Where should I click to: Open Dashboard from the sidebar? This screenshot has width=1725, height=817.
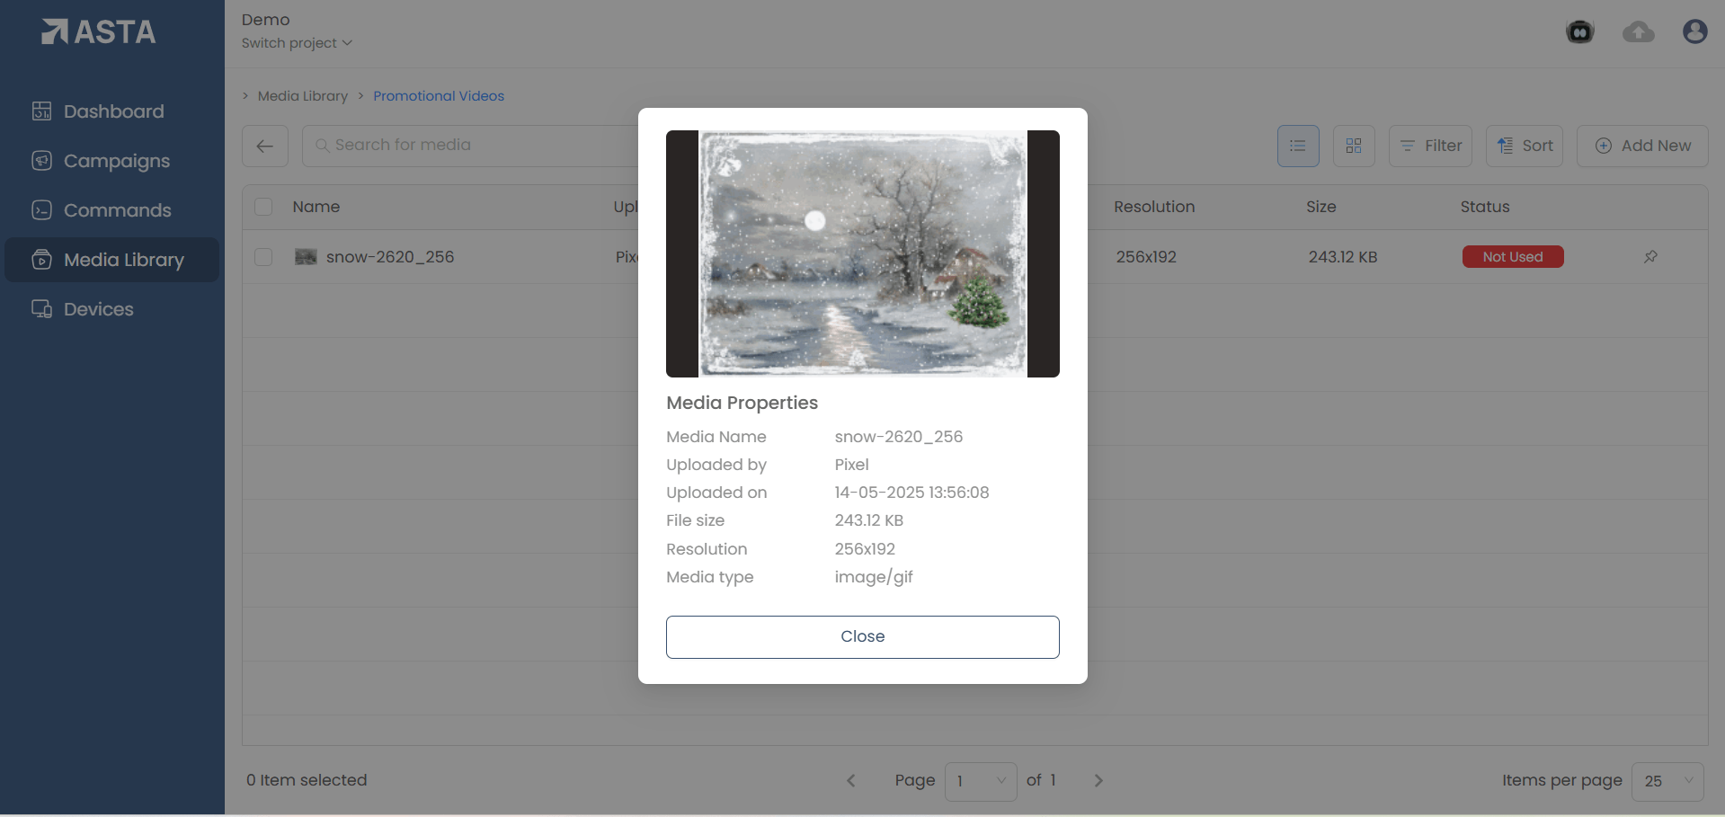(x=113, y=111)
